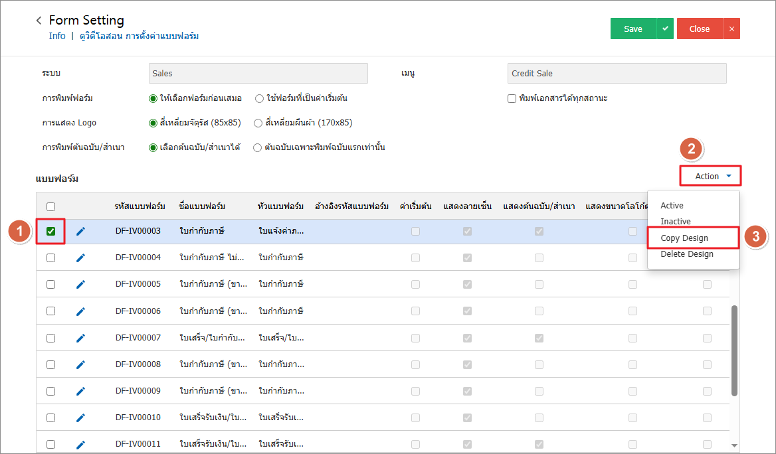The image size is (776, 454).
Task: Choose Copy Design from Action menu
Action: [684, 238]
